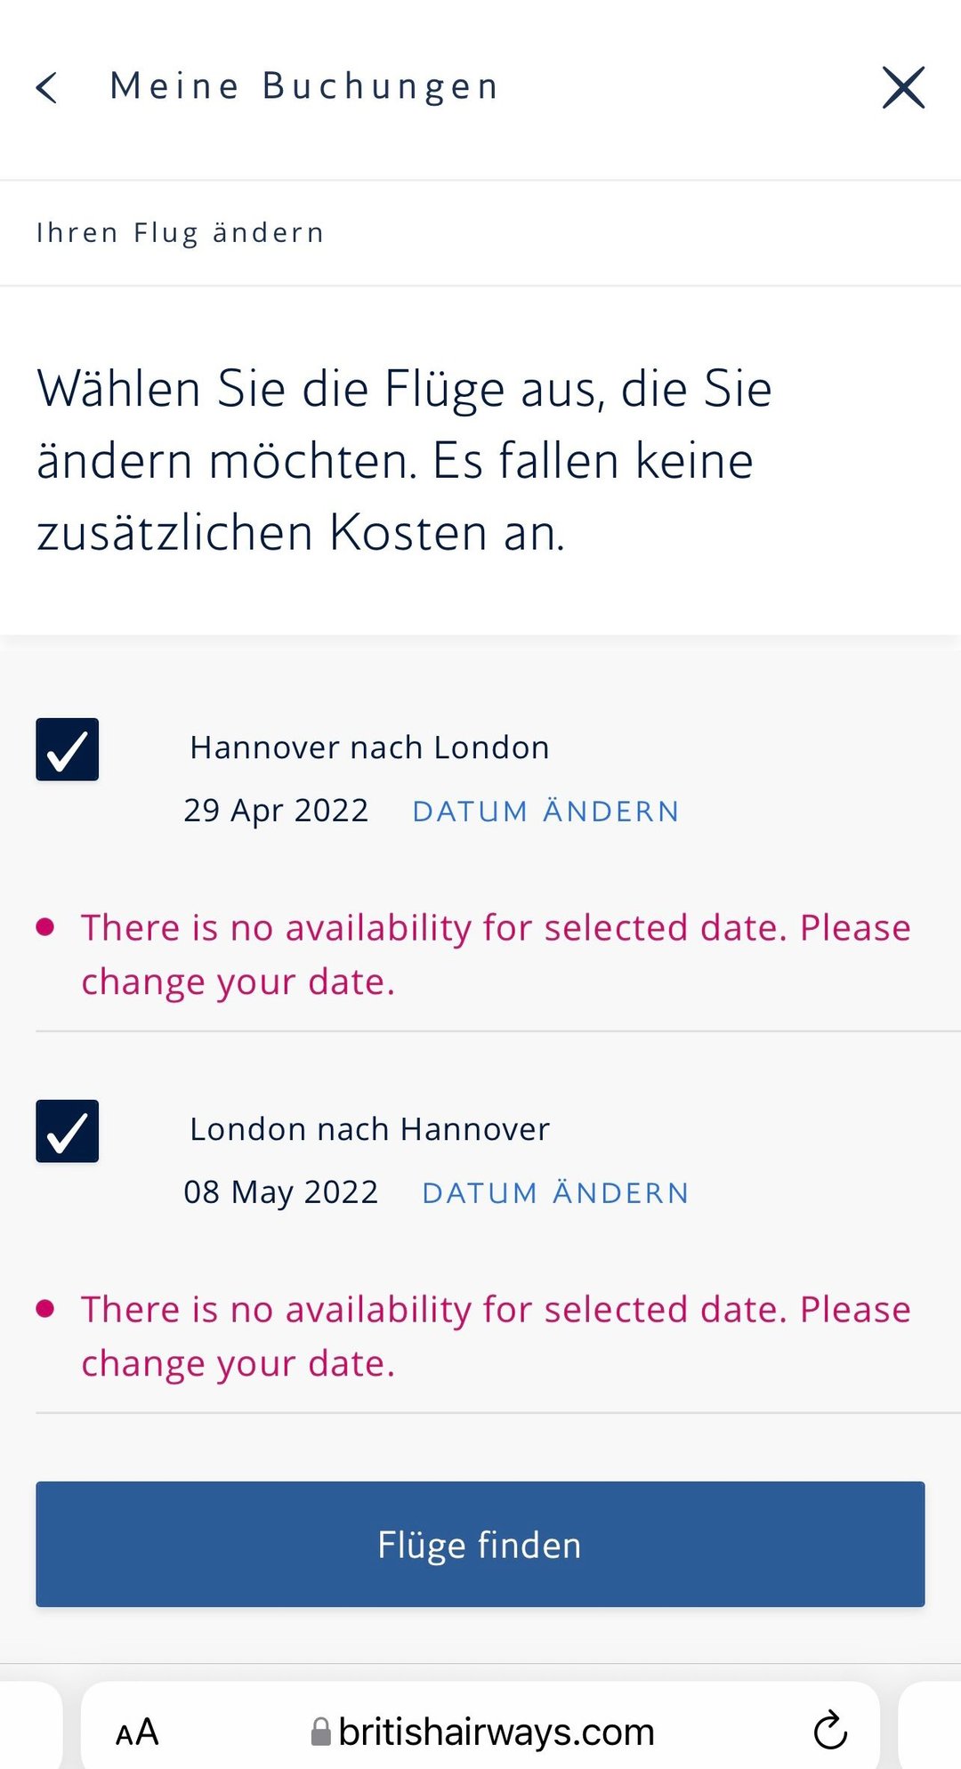Go back using the left chevron arrow

click(47, 87)
